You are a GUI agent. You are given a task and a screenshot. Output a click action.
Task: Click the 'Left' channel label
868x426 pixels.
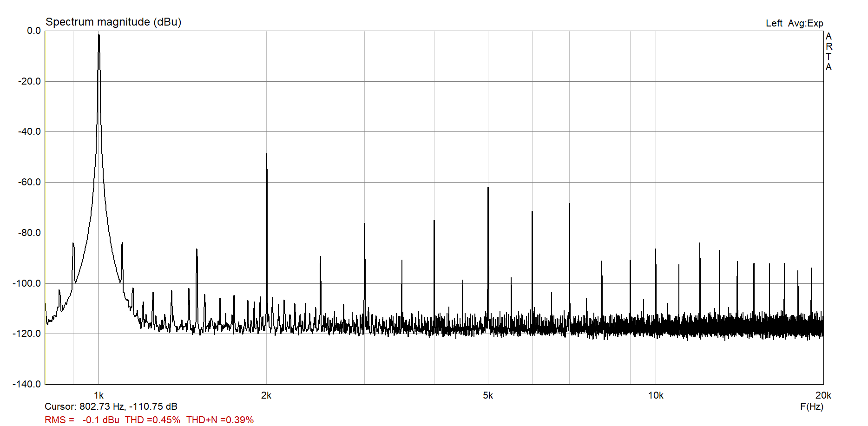coord(774,23)
